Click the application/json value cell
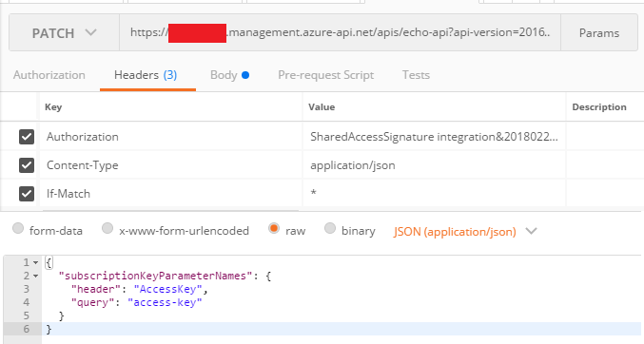Screen dimensions: 644x344 pos(435,165)
